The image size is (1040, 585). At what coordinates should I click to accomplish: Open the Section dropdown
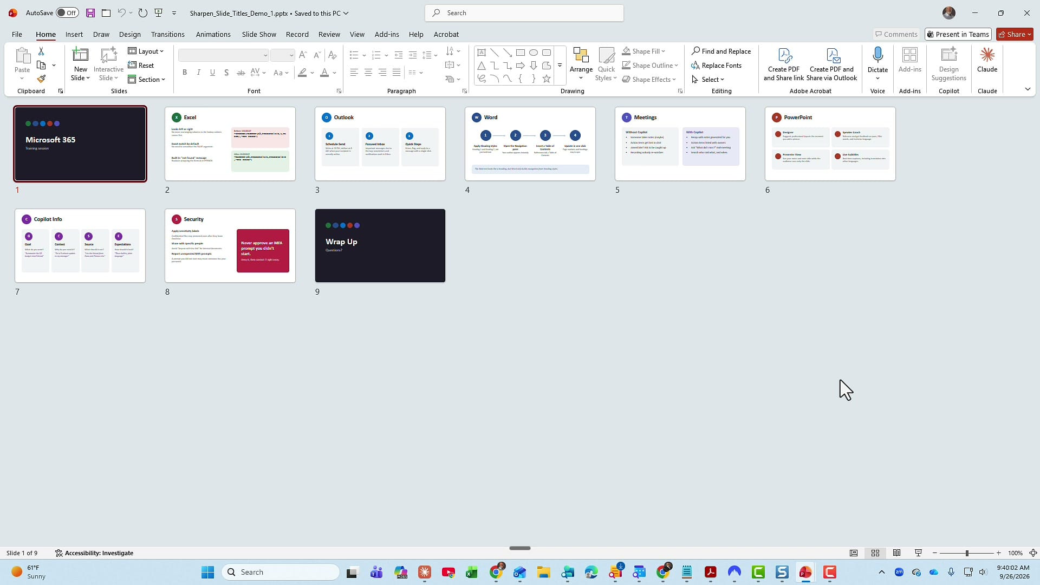pos(147,80)
